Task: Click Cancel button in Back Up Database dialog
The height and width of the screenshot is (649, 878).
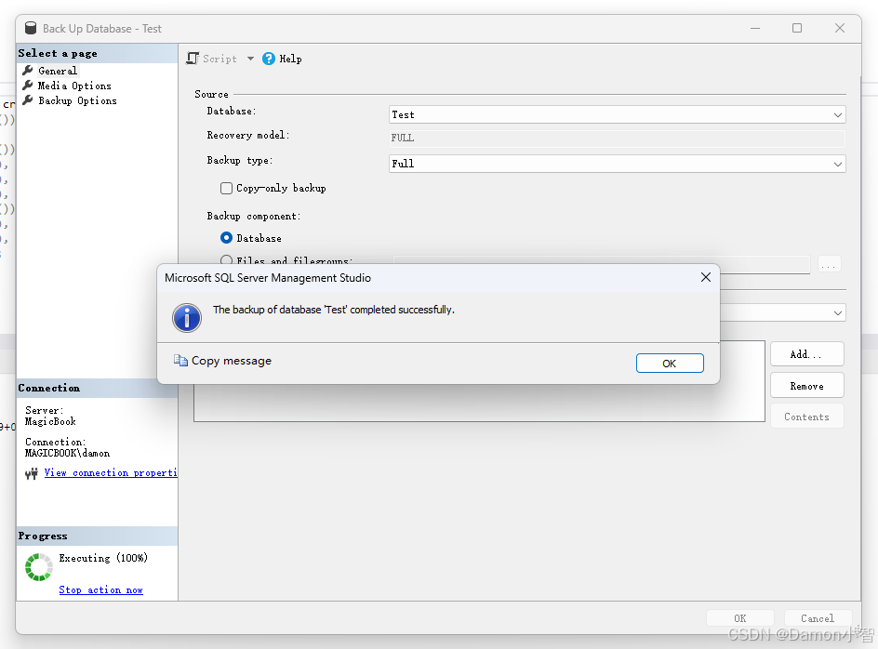Action: (x=818, y=618)
